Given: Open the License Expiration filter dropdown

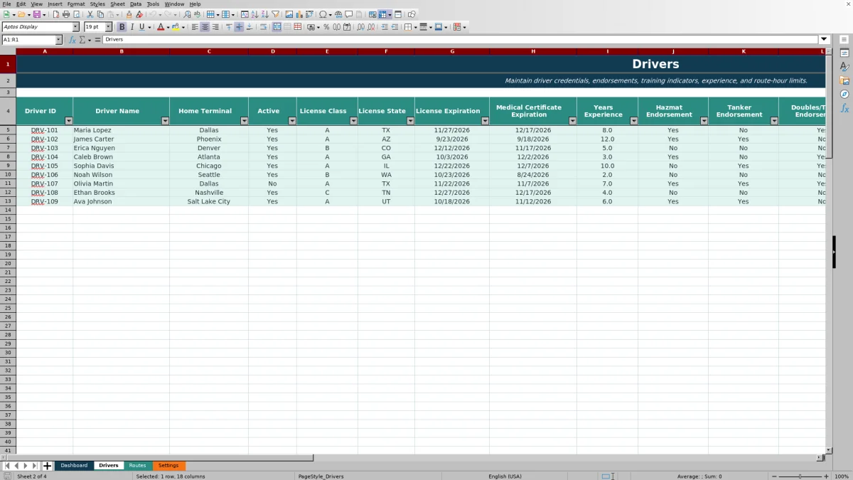Looking at the screenshot, I should tap(485, 121).
